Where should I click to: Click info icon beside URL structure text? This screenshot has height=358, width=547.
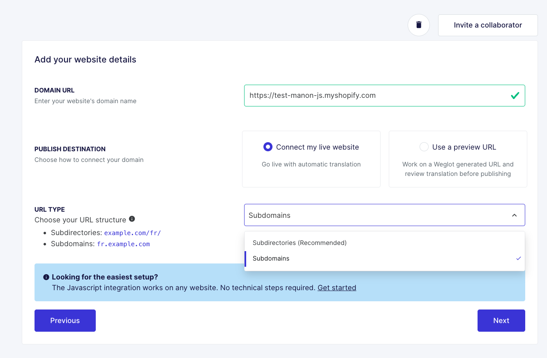click(132, 219)
